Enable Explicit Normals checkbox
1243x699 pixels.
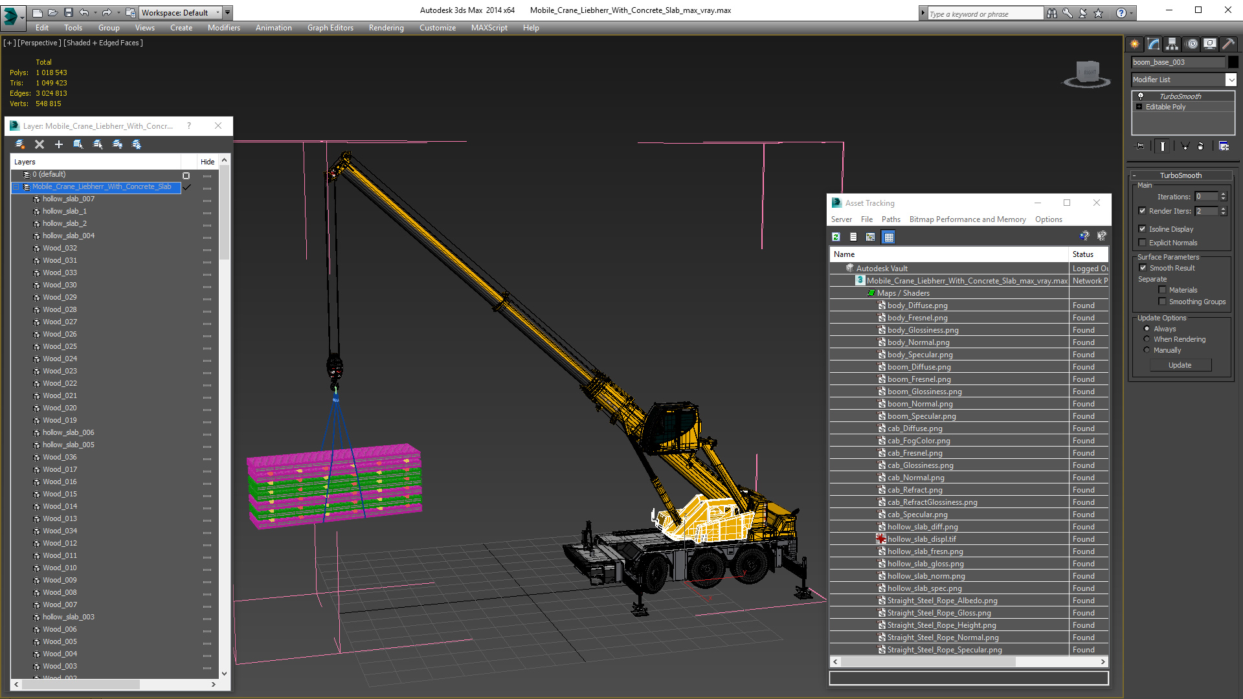(x=1143, y=243)
